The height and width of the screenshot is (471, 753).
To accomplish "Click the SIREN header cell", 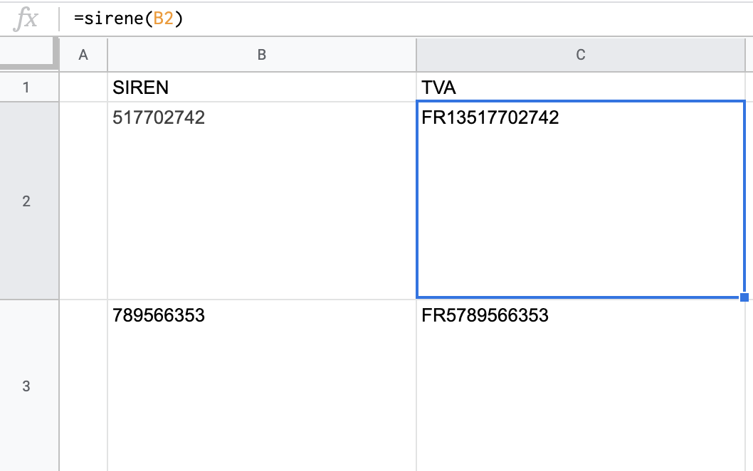I will click(262, 87).
